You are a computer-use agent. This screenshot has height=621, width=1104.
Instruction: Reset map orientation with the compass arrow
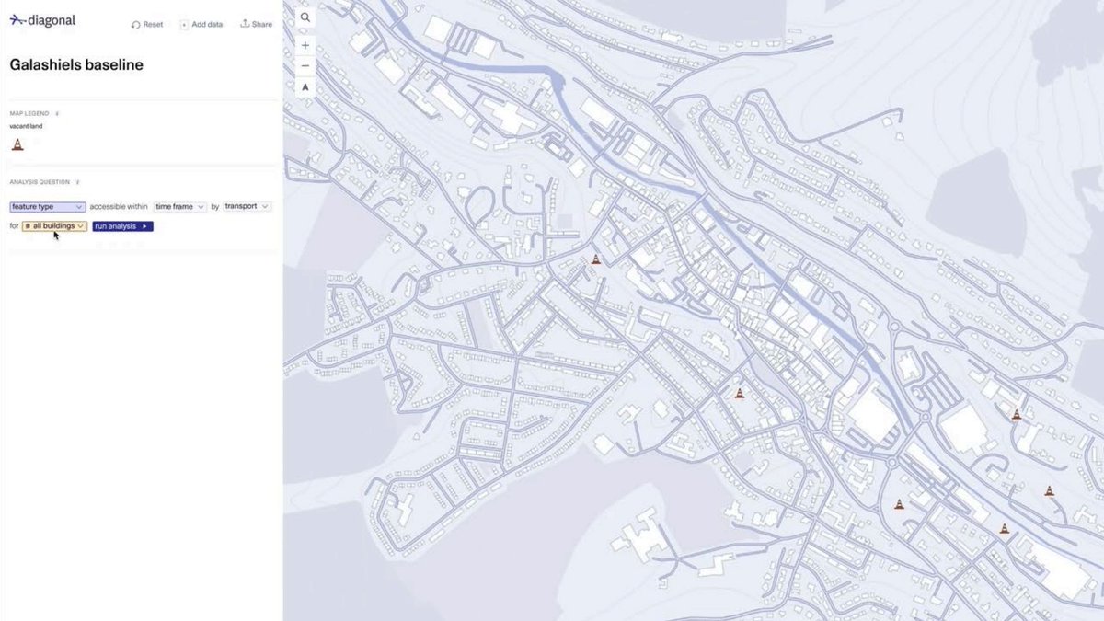[305, 86]
